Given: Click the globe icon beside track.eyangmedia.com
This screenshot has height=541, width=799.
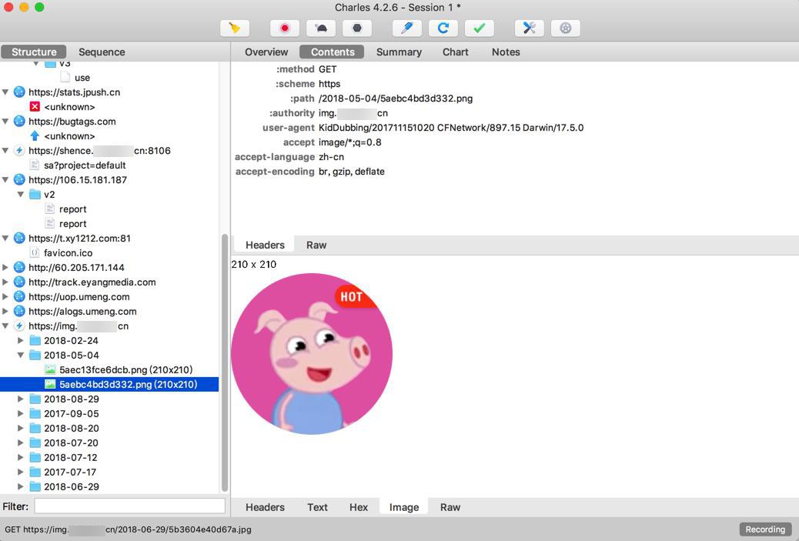Looking at the screenshot, I should (19, 282).
